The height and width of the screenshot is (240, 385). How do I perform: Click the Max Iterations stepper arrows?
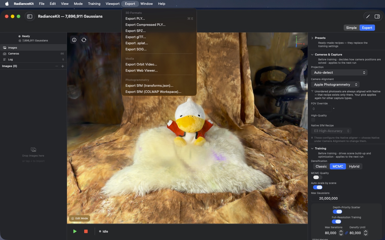341,233
